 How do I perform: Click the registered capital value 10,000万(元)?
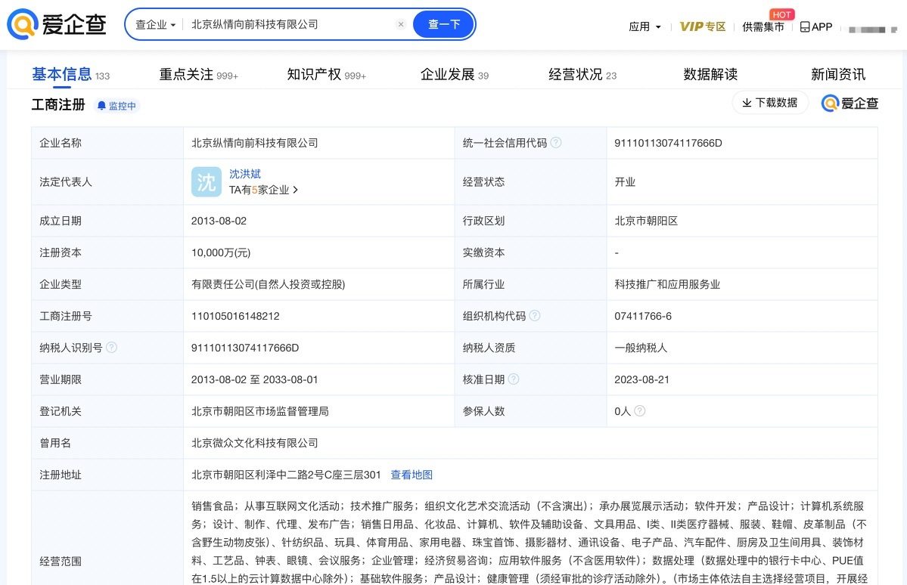tap(221, 252)
